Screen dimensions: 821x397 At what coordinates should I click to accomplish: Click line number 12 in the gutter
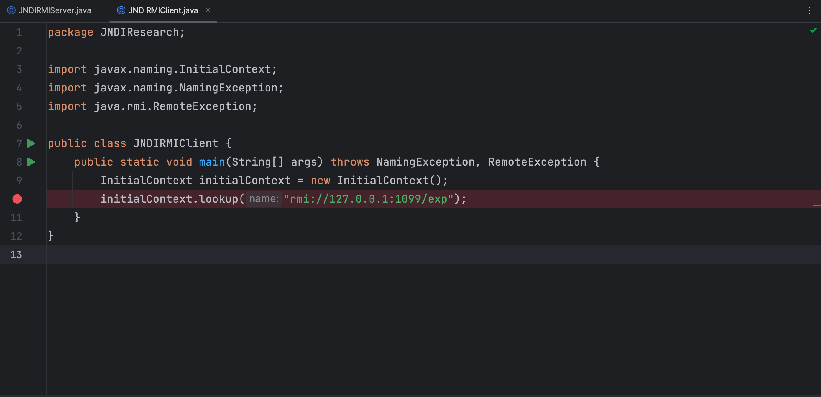click(16, 236)
